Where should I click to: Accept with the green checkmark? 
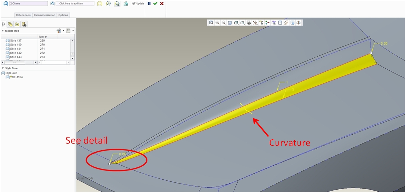pos(155,3)
